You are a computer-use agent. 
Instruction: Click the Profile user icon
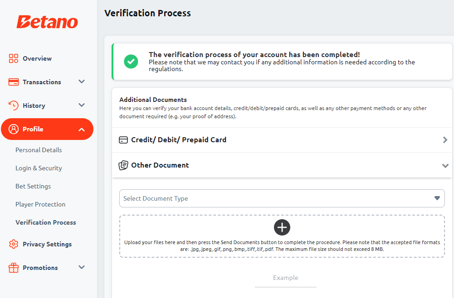click(x=13, y=129)
